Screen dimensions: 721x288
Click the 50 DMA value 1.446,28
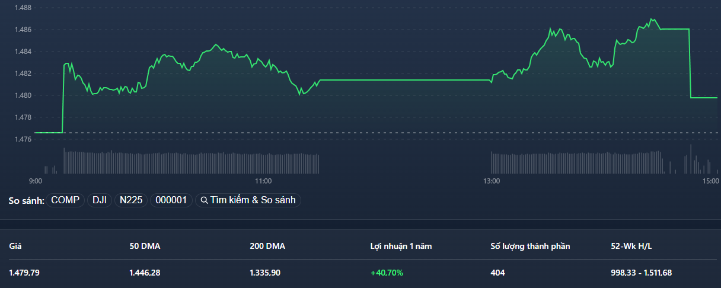pos(145,273)
